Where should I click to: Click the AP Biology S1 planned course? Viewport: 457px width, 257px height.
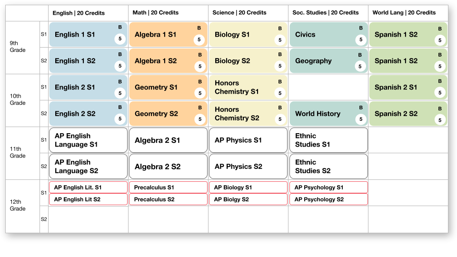click(248, 188)
